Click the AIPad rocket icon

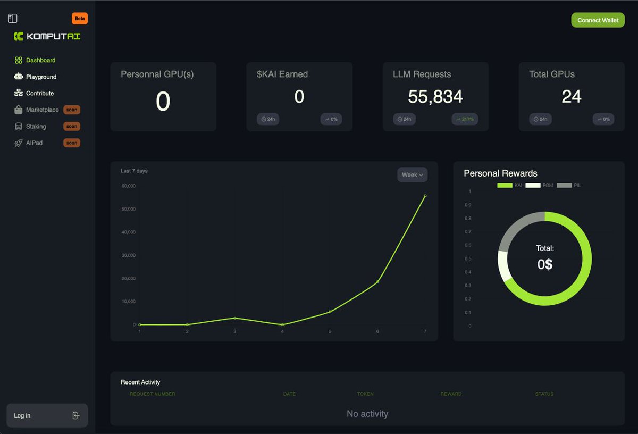(x=19, y=143)
